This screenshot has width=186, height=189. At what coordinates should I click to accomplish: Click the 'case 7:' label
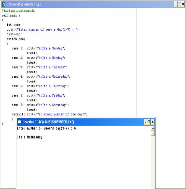(x=18, y=105)
